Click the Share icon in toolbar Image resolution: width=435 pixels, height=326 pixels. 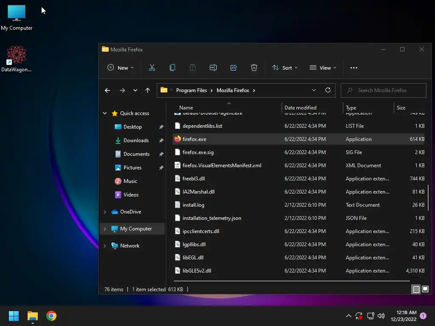pos(234,67)
